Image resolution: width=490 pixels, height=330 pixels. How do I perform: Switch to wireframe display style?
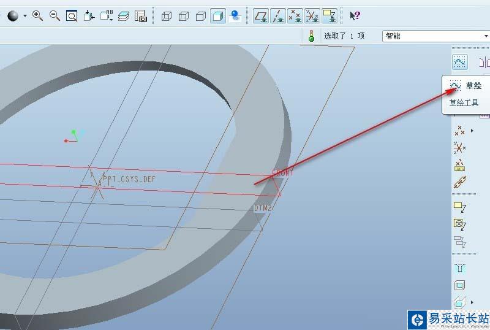tap(166, 16)
